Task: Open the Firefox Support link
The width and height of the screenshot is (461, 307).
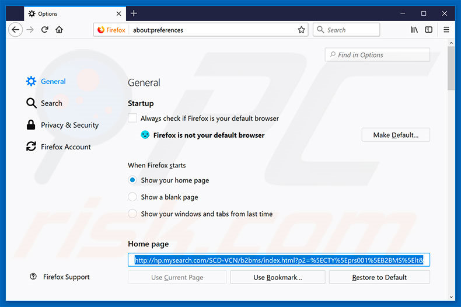Action: coord(67,277)
